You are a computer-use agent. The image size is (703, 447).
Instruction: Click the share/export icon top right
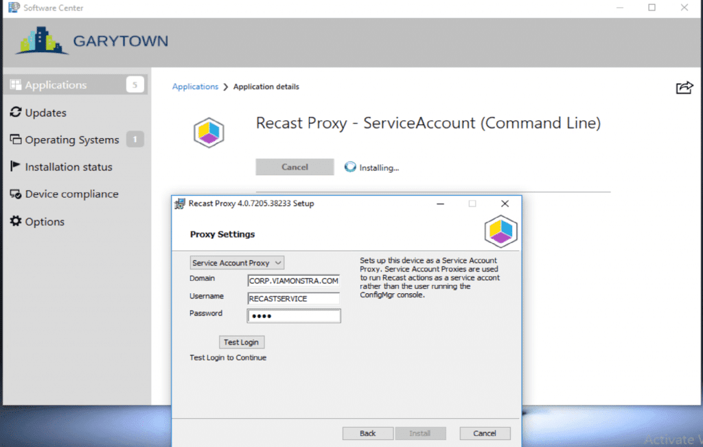pos(684,88)
